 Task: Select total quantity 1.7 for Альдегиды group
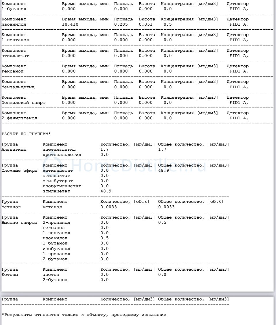coord(162,150)
